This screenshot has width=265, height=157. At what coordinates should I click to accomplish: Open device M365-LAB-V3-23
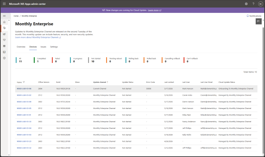point(24,141)
